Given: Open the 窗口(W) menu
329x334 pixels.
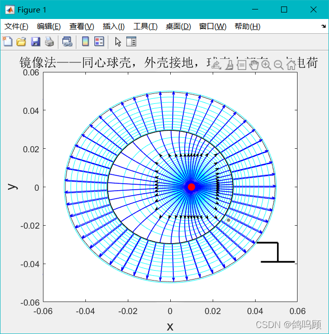Looking at the screenshot, I should coord(213,26).
